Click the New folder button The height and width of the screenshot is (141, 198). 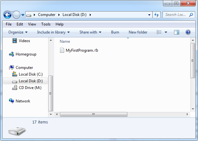(138, 32)
